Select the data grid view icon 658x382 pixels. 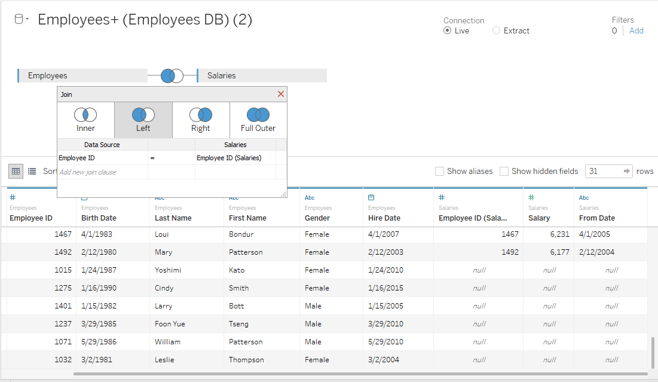tap(16, 171)
